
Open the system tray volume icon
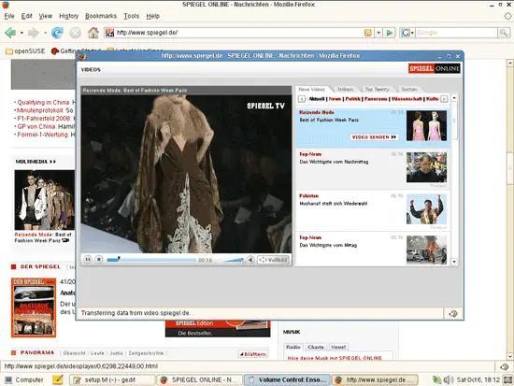(448, 379)
